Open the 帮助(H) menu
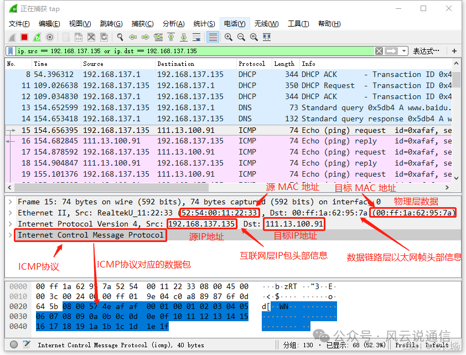The height and width of the screenshot is (355, 466). (x=329, y=23)
